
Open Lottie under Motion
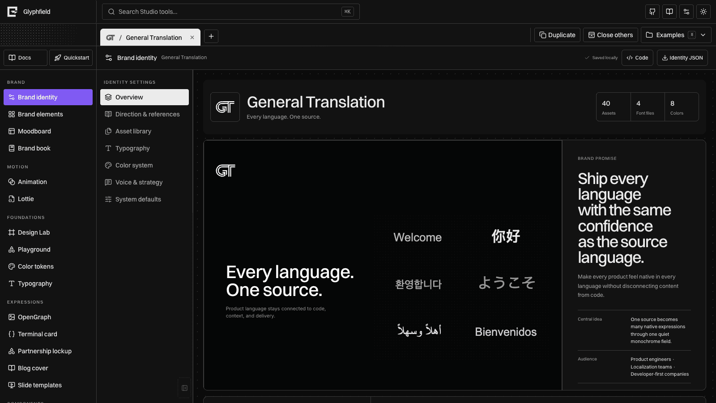click(x=48, y=199)
